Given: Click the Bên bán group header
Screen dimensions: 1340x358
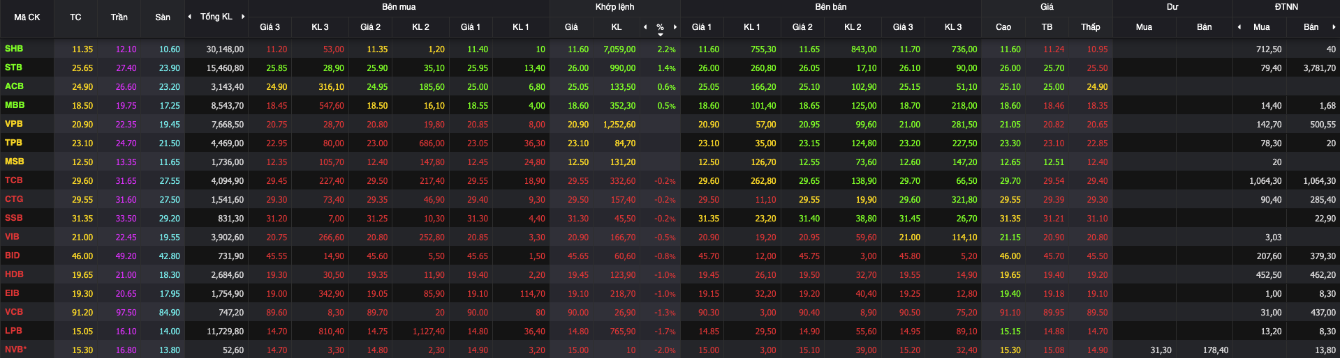Looking at the screenshot, I should (830, 7).
